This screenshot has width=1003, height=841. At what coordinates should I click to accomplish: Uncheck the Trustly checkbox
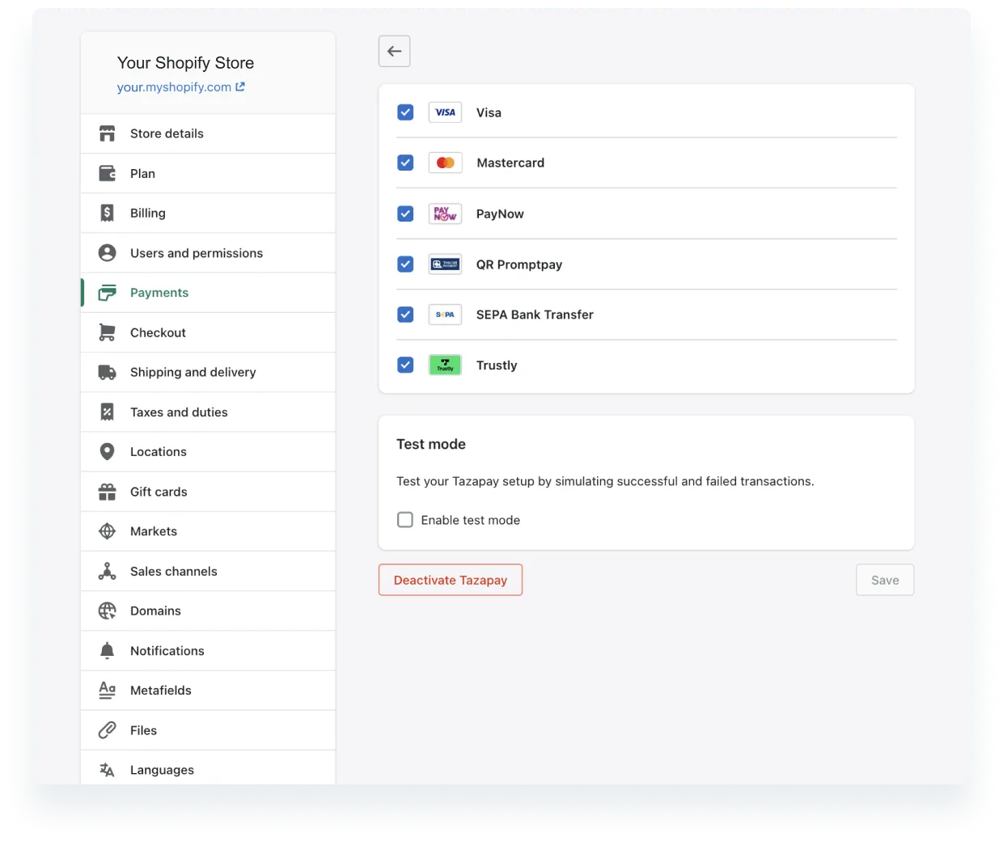point(405,365)
